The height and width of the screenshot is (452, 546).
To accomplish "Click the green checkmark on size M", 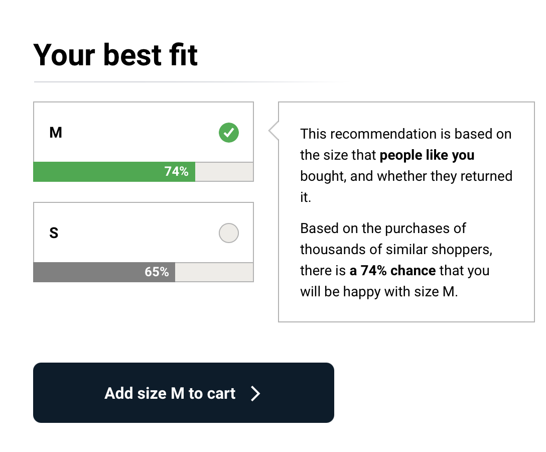I will coord(229,133).
